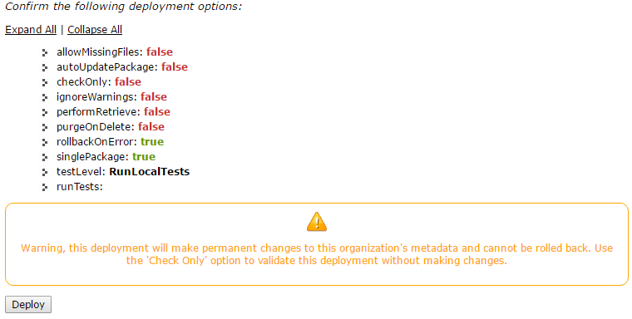Click the Collapse All link
The height and width of the screenshot is (319, 632).
point(95,30)
